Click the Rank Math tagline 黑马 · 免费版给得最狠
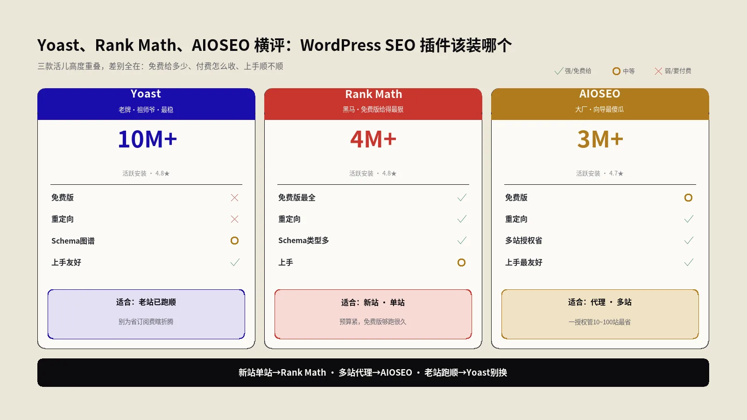 [x=373, y=109]
